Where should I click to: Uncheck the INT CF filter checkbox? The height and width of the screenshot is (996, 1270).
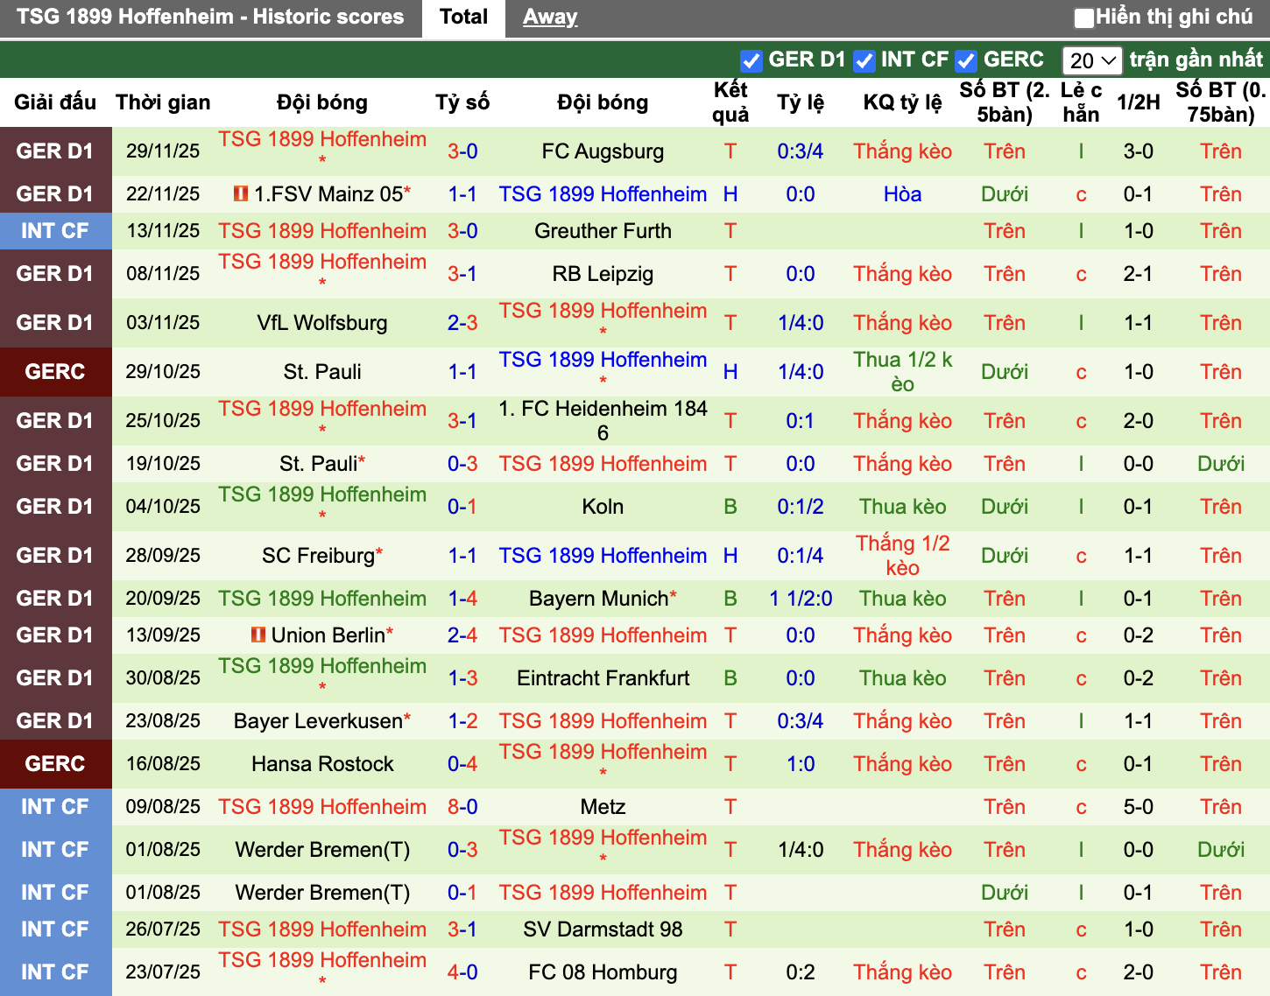(x=864, y=60)
